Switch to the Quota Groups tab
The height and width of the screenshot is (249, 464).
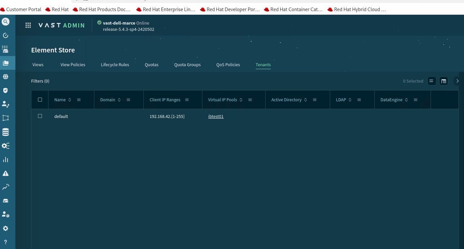187,65
